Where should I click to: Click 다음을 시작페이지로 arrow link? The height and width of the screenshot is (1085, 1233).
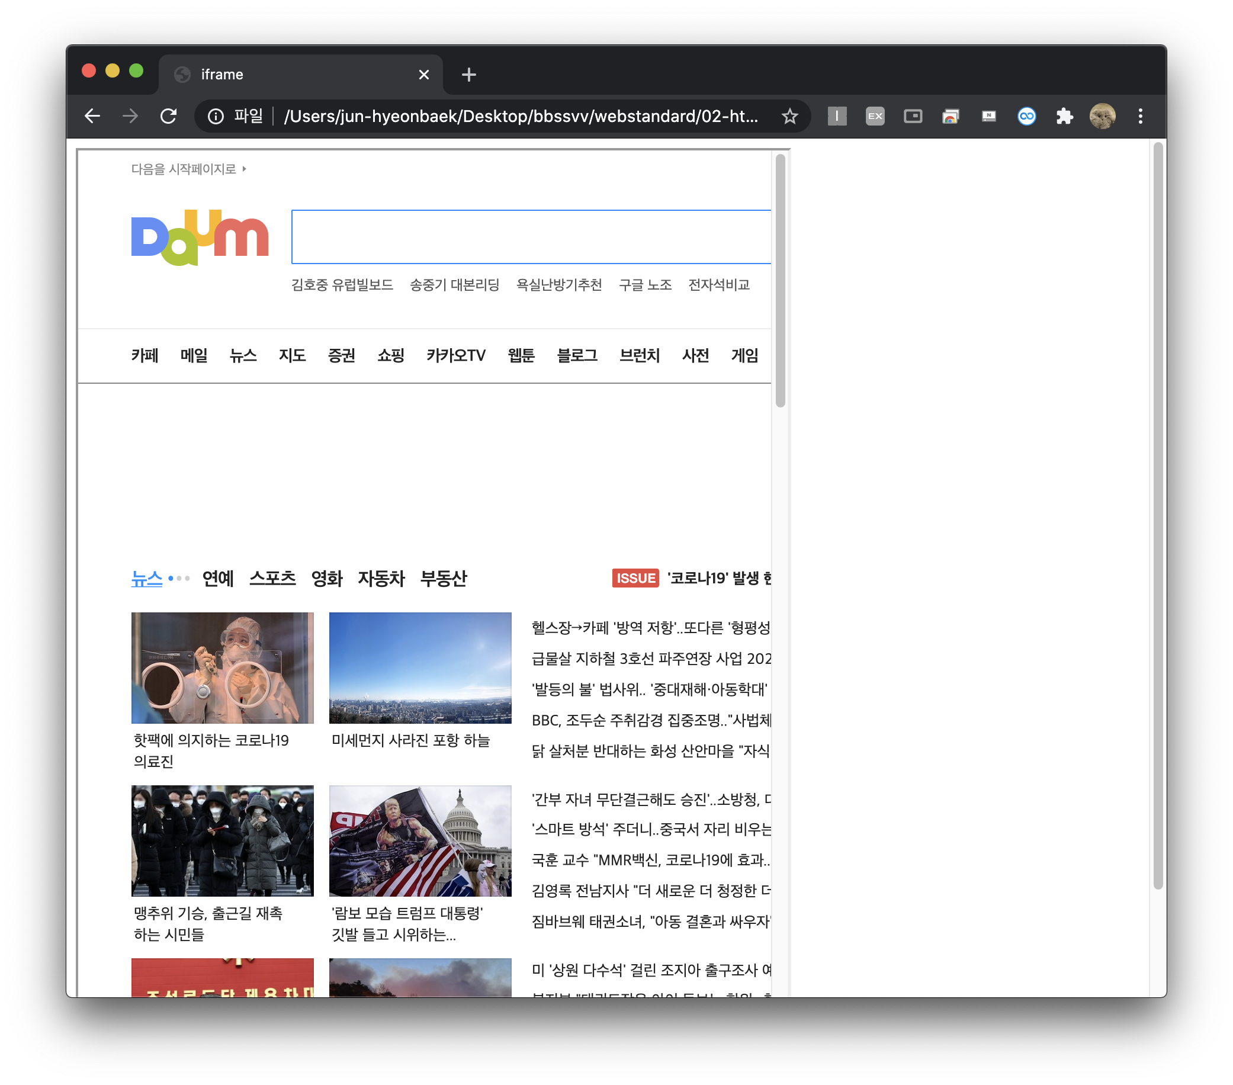(188, 169)
